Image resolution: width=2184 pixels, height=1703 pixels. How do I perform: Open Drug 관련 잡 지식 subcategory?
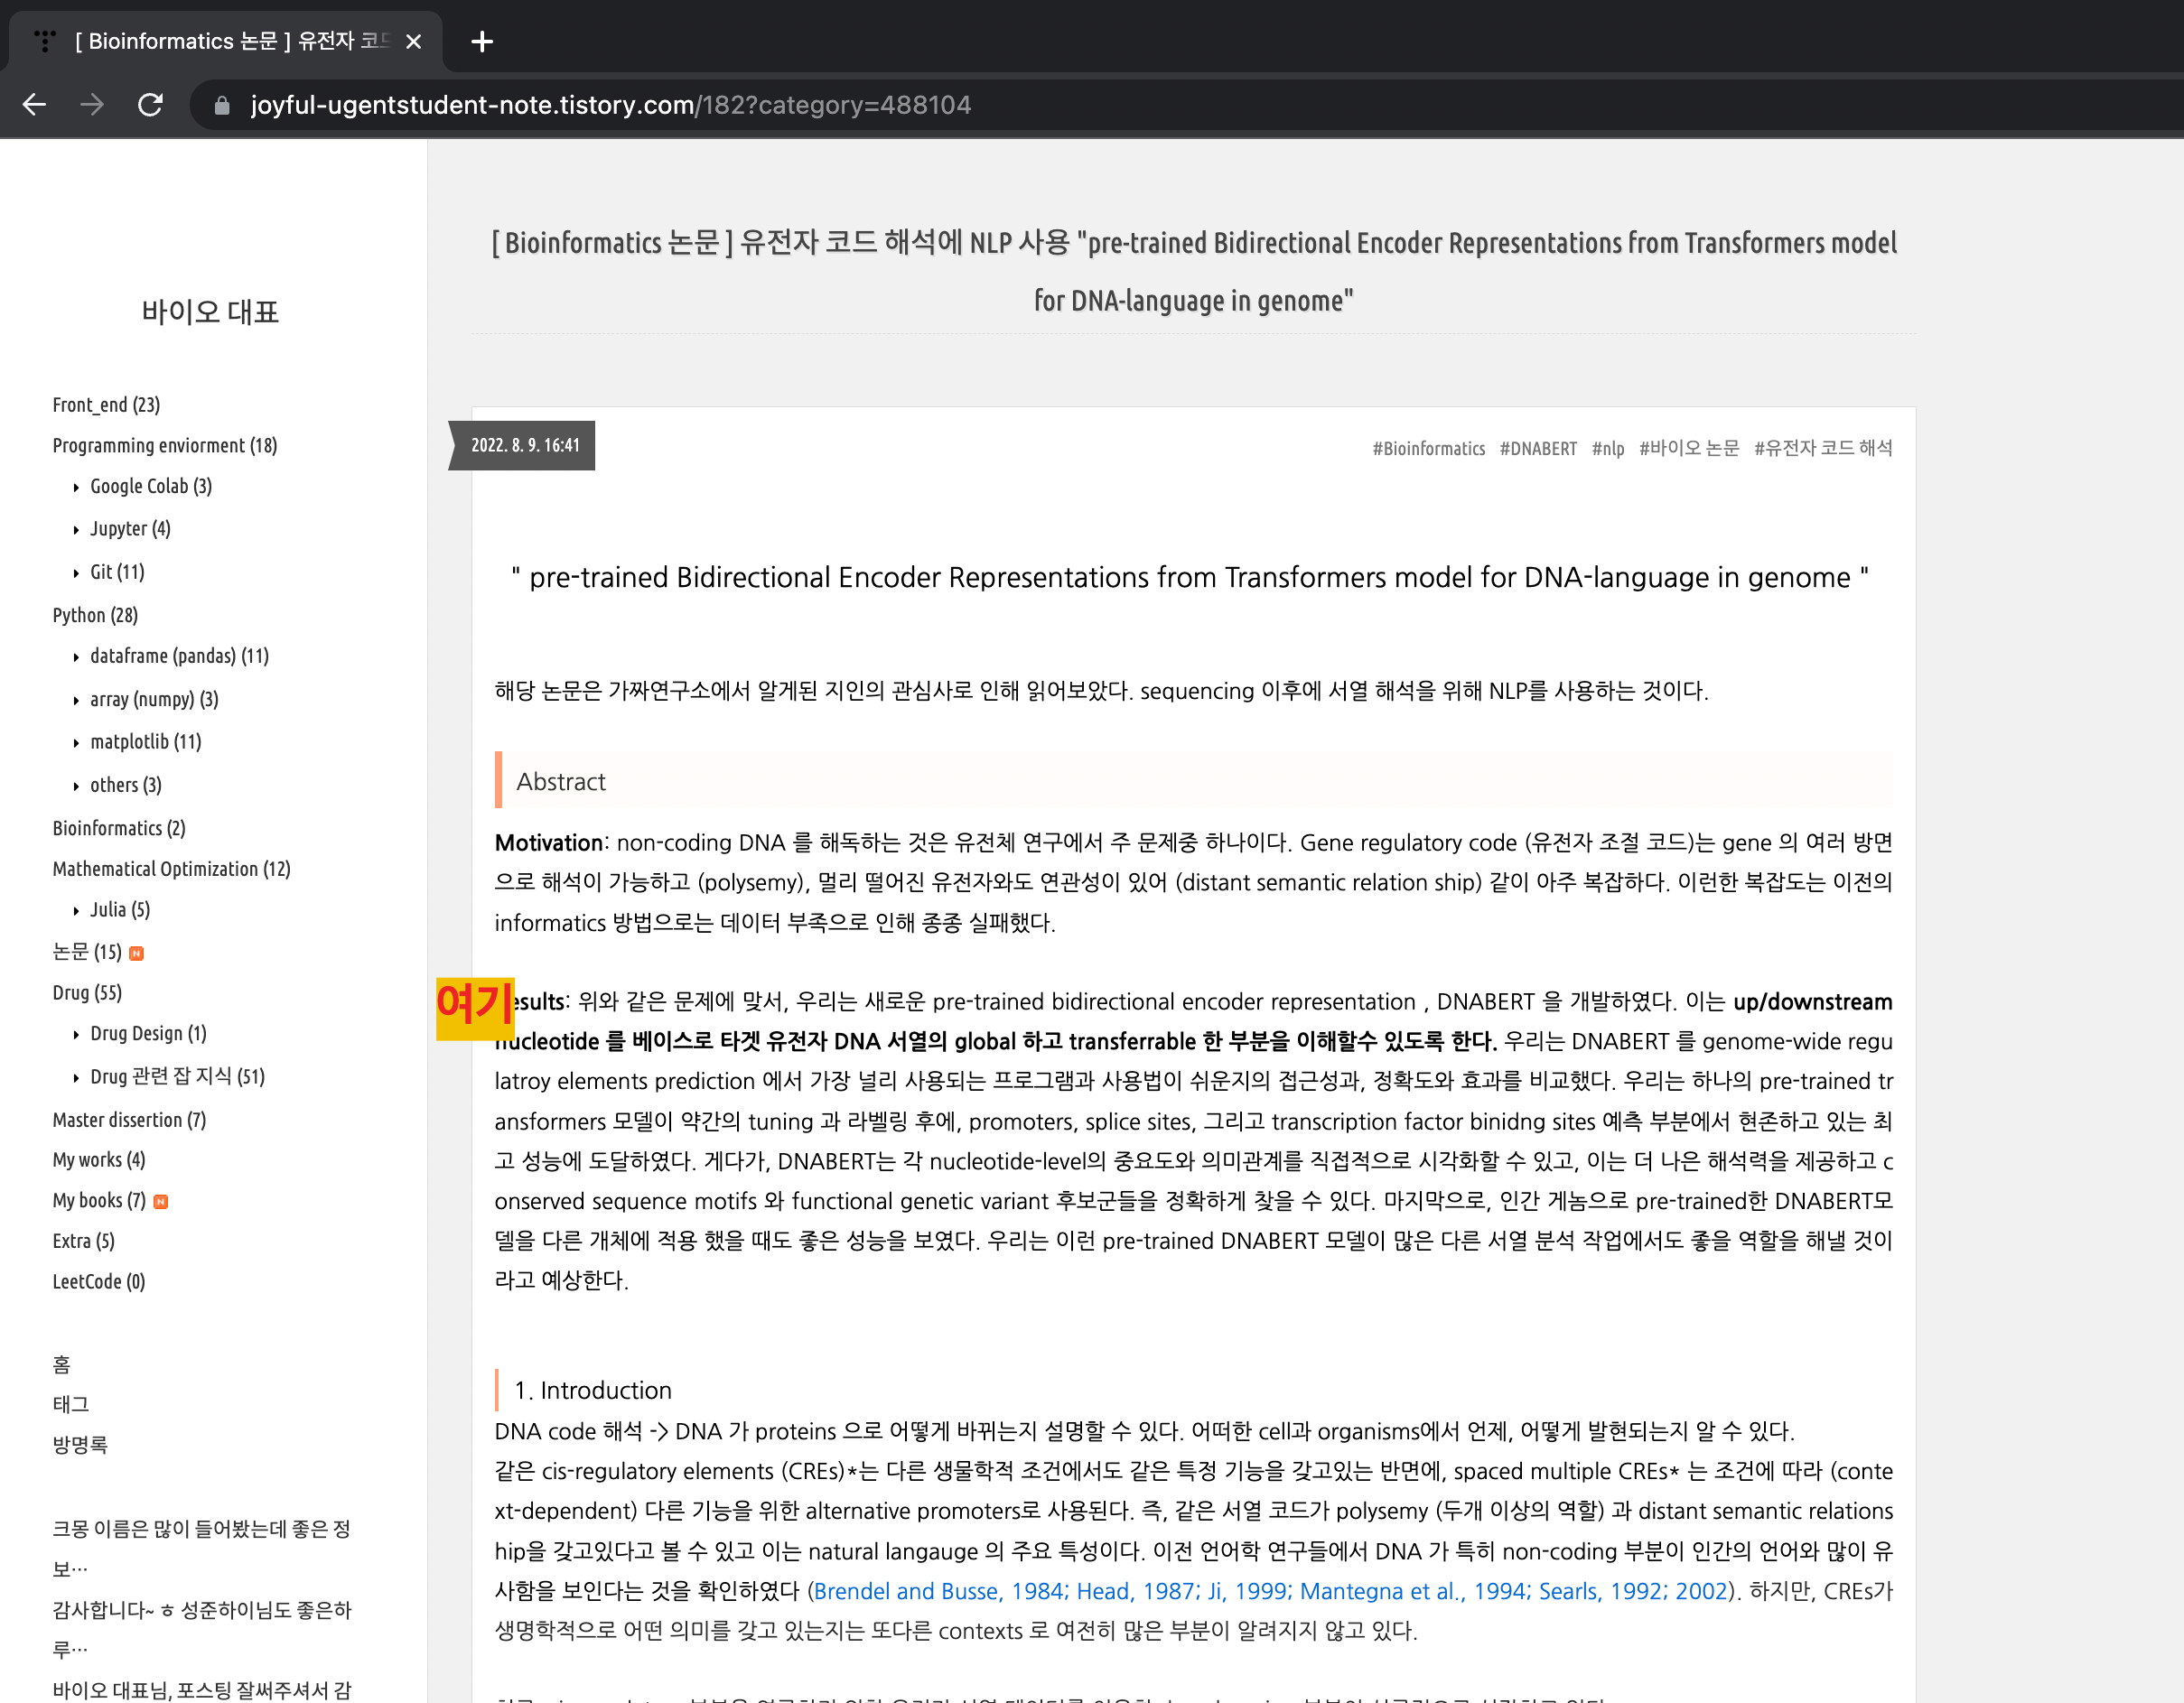pos(177,1076)
